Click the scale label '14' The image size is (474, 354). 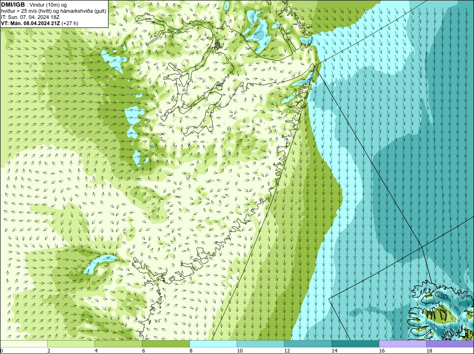[334, 351]
